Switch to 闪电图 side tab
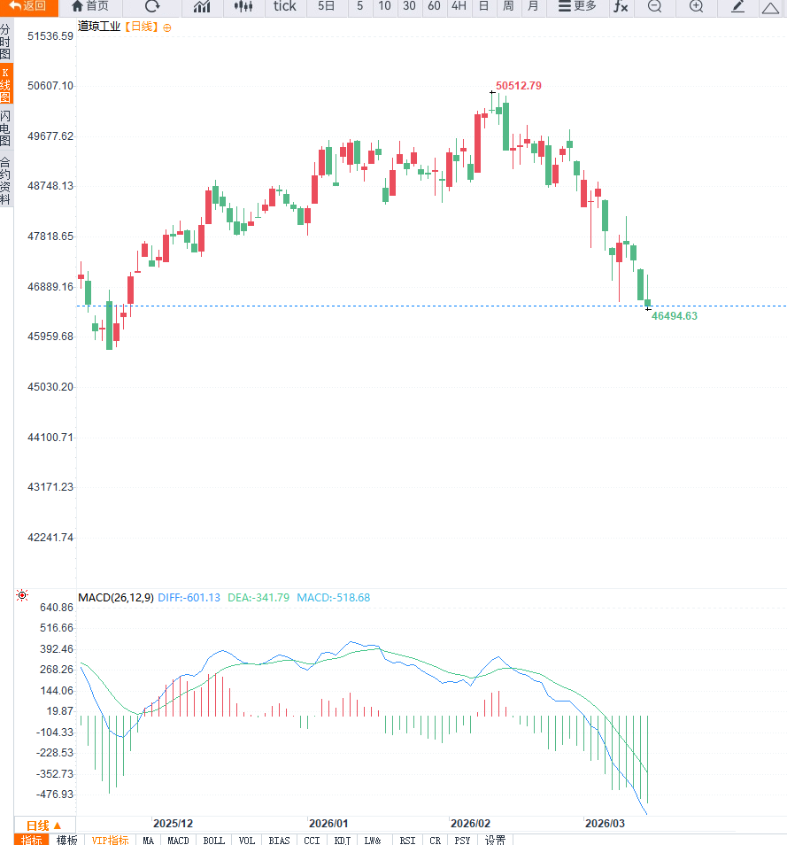 coord(6,128)
